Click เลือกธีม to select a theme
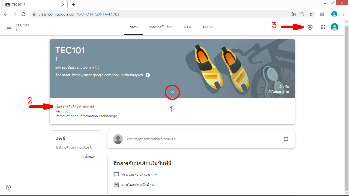349x196 pixels. pyautogui.click(x=284, y=87)
